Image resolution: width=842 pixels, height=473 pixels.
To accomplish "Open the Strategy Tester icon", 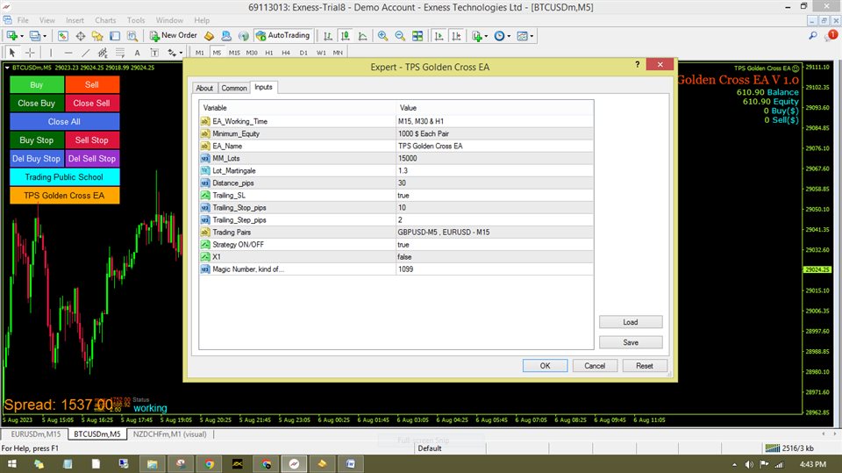I will click(132, 36).
